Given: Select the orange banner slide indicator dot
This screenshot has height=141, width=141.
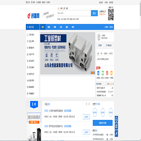Looking at the screenshot, I should 93,73.
